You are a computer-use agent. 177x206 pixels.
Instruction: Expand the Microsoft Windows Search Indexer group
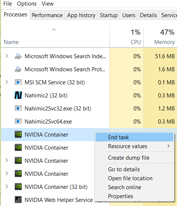tap(7, 56)
